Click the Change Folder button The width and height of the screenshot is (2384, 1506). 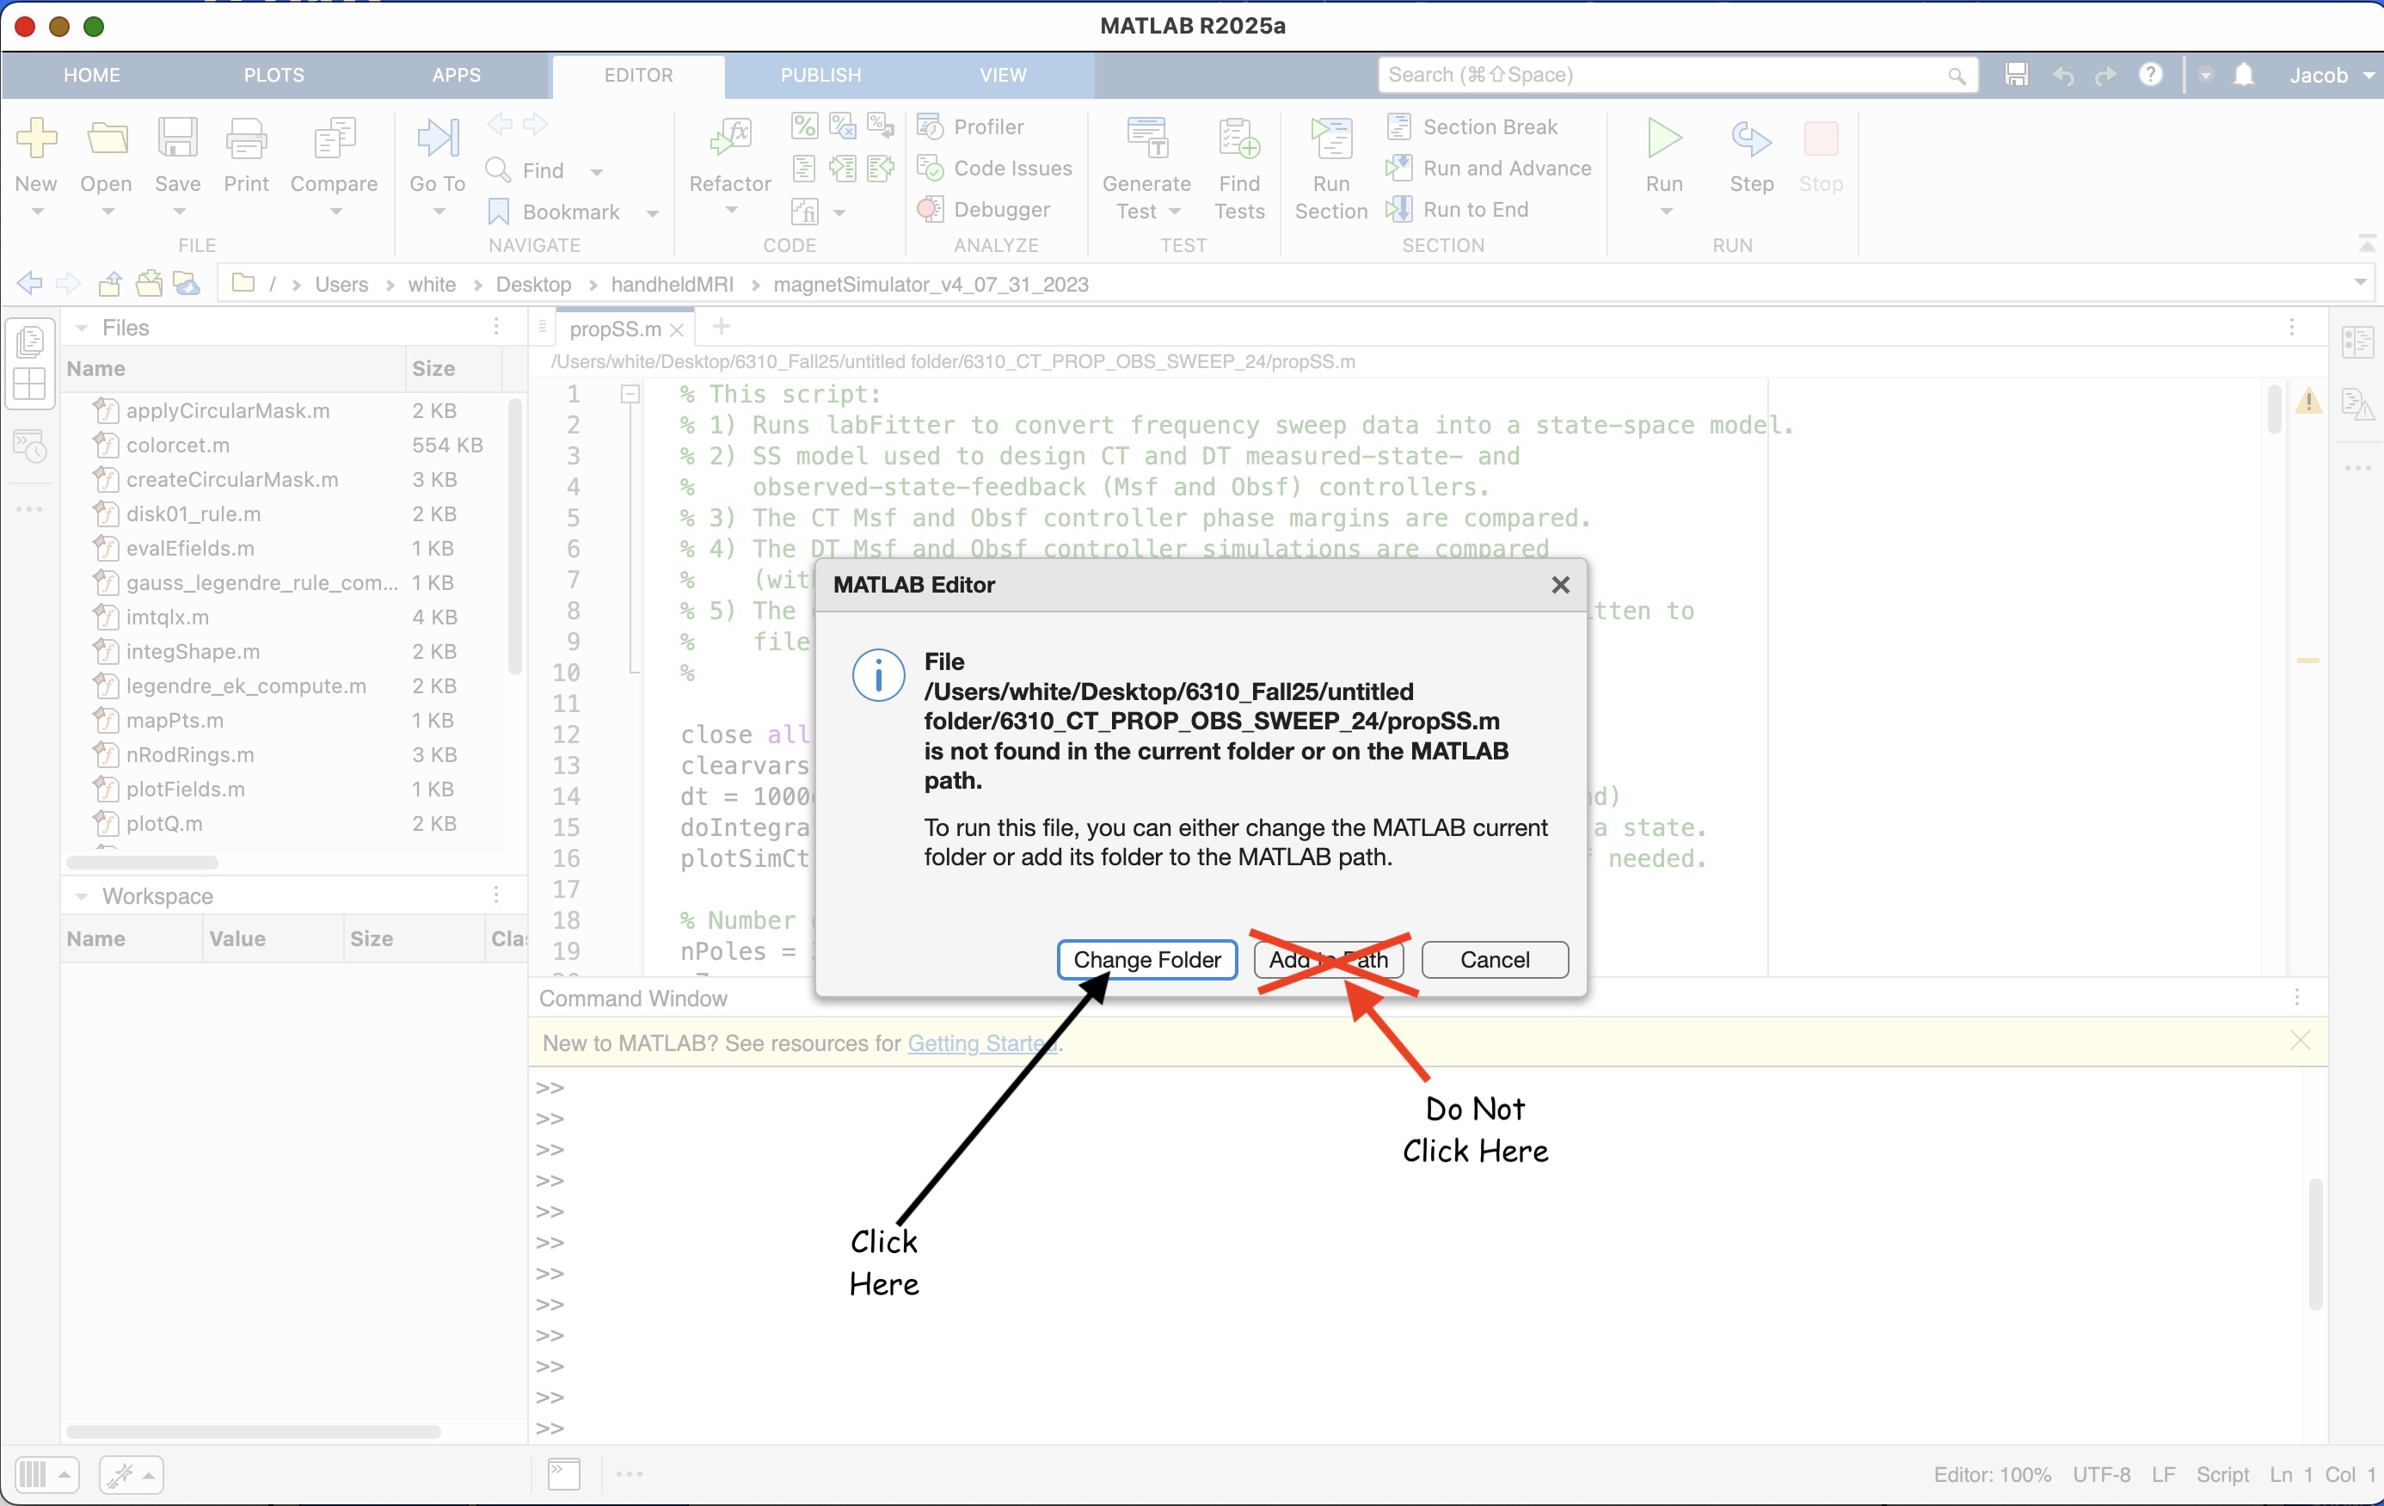pos(1146,960)
